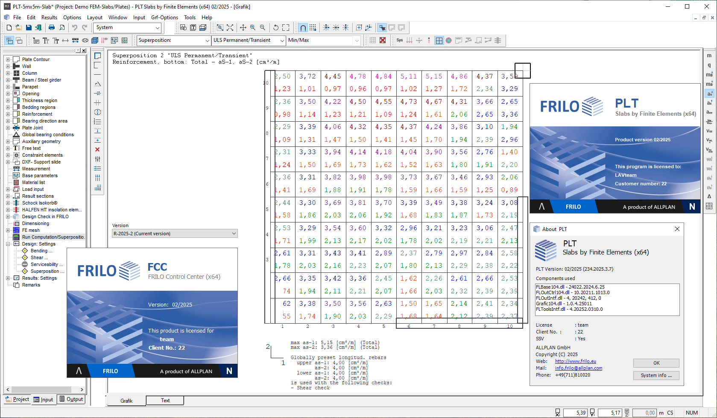Open the R-2025-2 version dropdown

pos(233,233)
